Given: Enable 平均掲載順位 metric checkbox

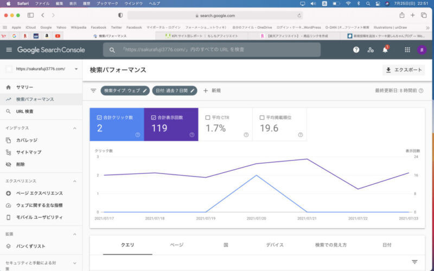Looking at the screenshot, I should (x=262, y=118).
